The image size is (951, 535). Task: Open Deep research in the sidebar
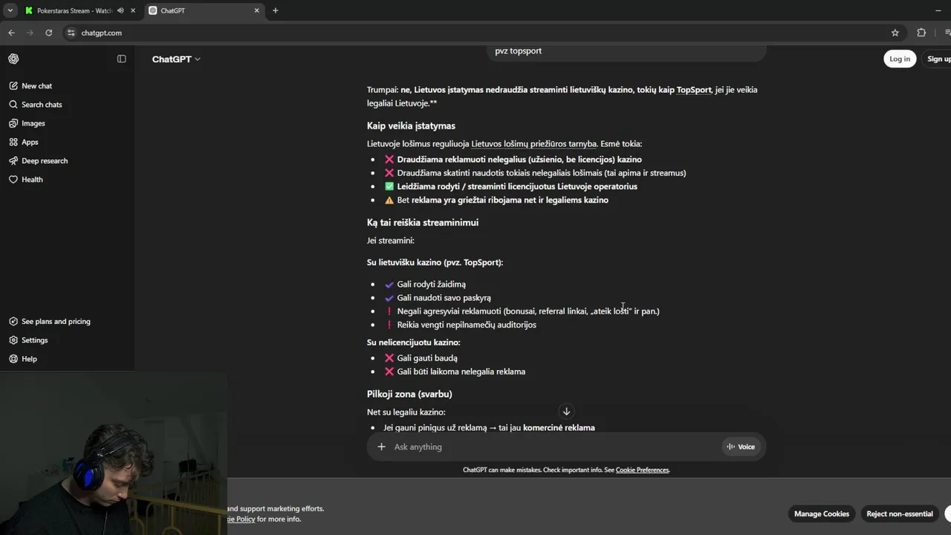[44, 160]
